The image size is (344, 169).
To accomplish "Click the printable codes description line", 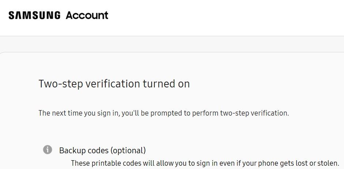I will (205, 163).
